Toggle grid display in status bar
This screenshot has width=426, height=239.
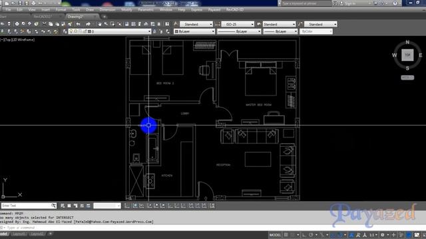pyautogui.click(x=286, y=235)
